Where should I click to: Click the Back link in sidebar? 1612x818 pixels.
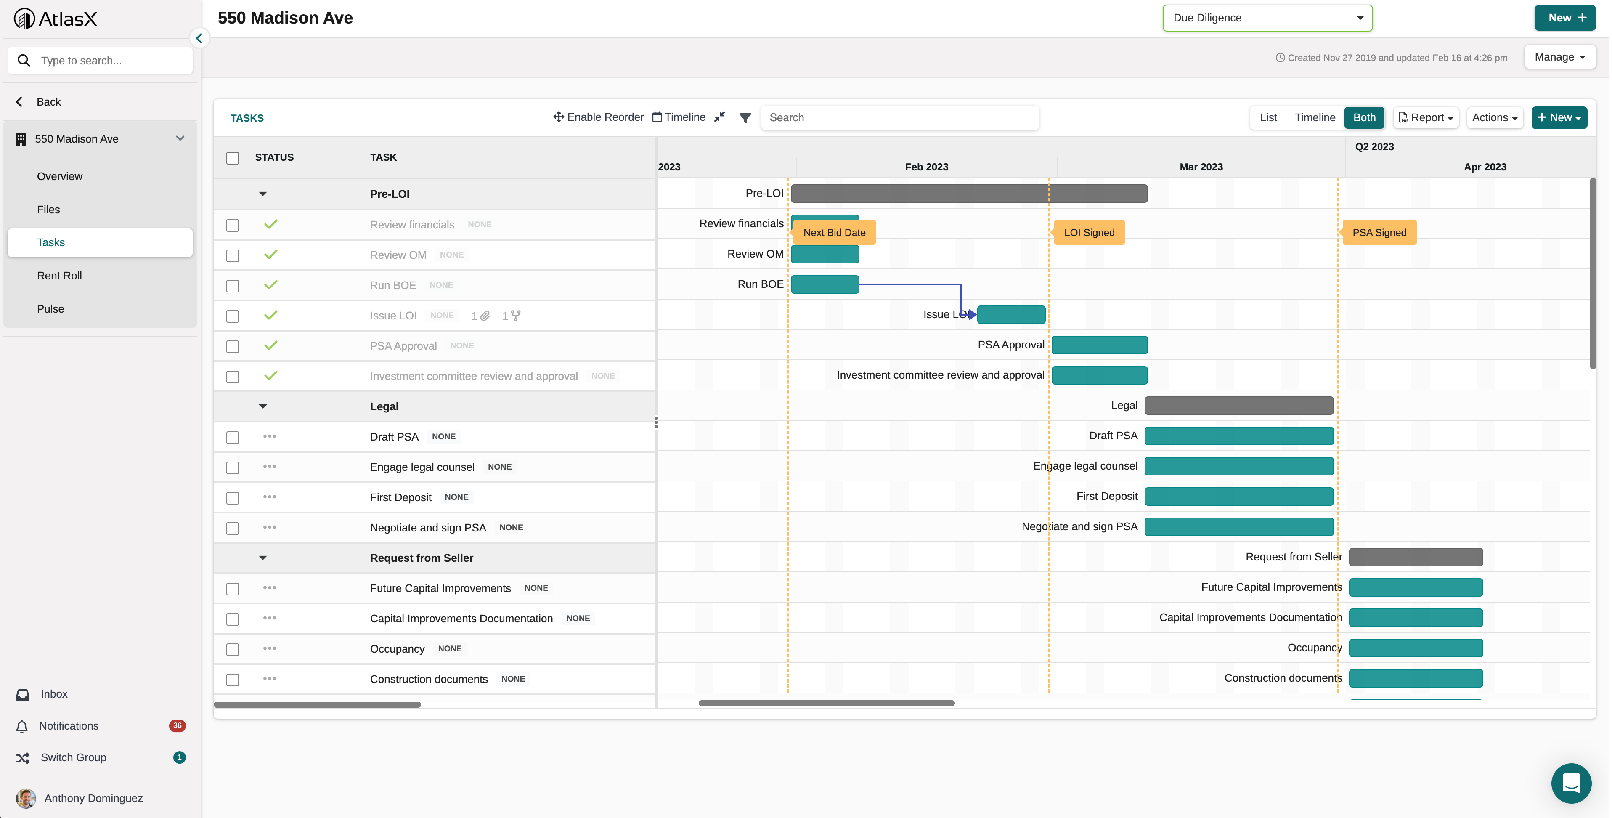48,102
